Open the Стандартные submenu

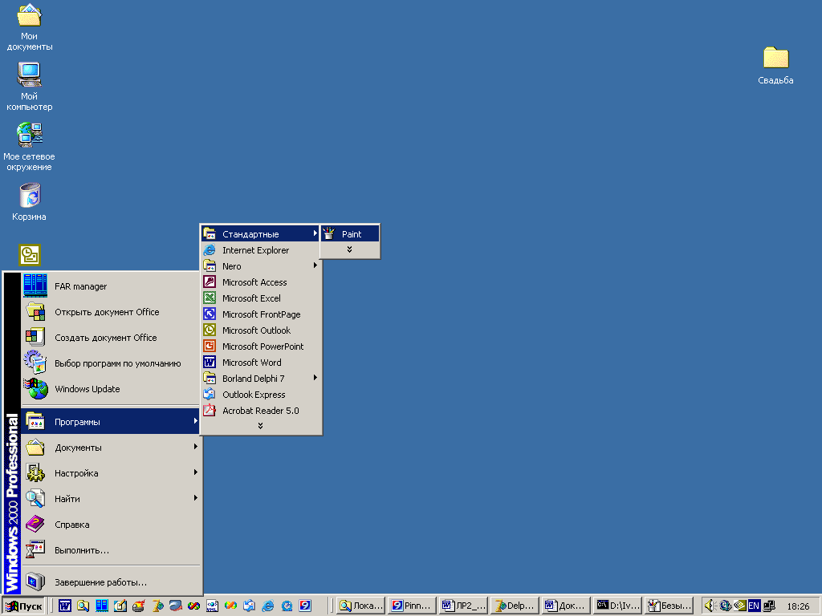click(261, 233)
